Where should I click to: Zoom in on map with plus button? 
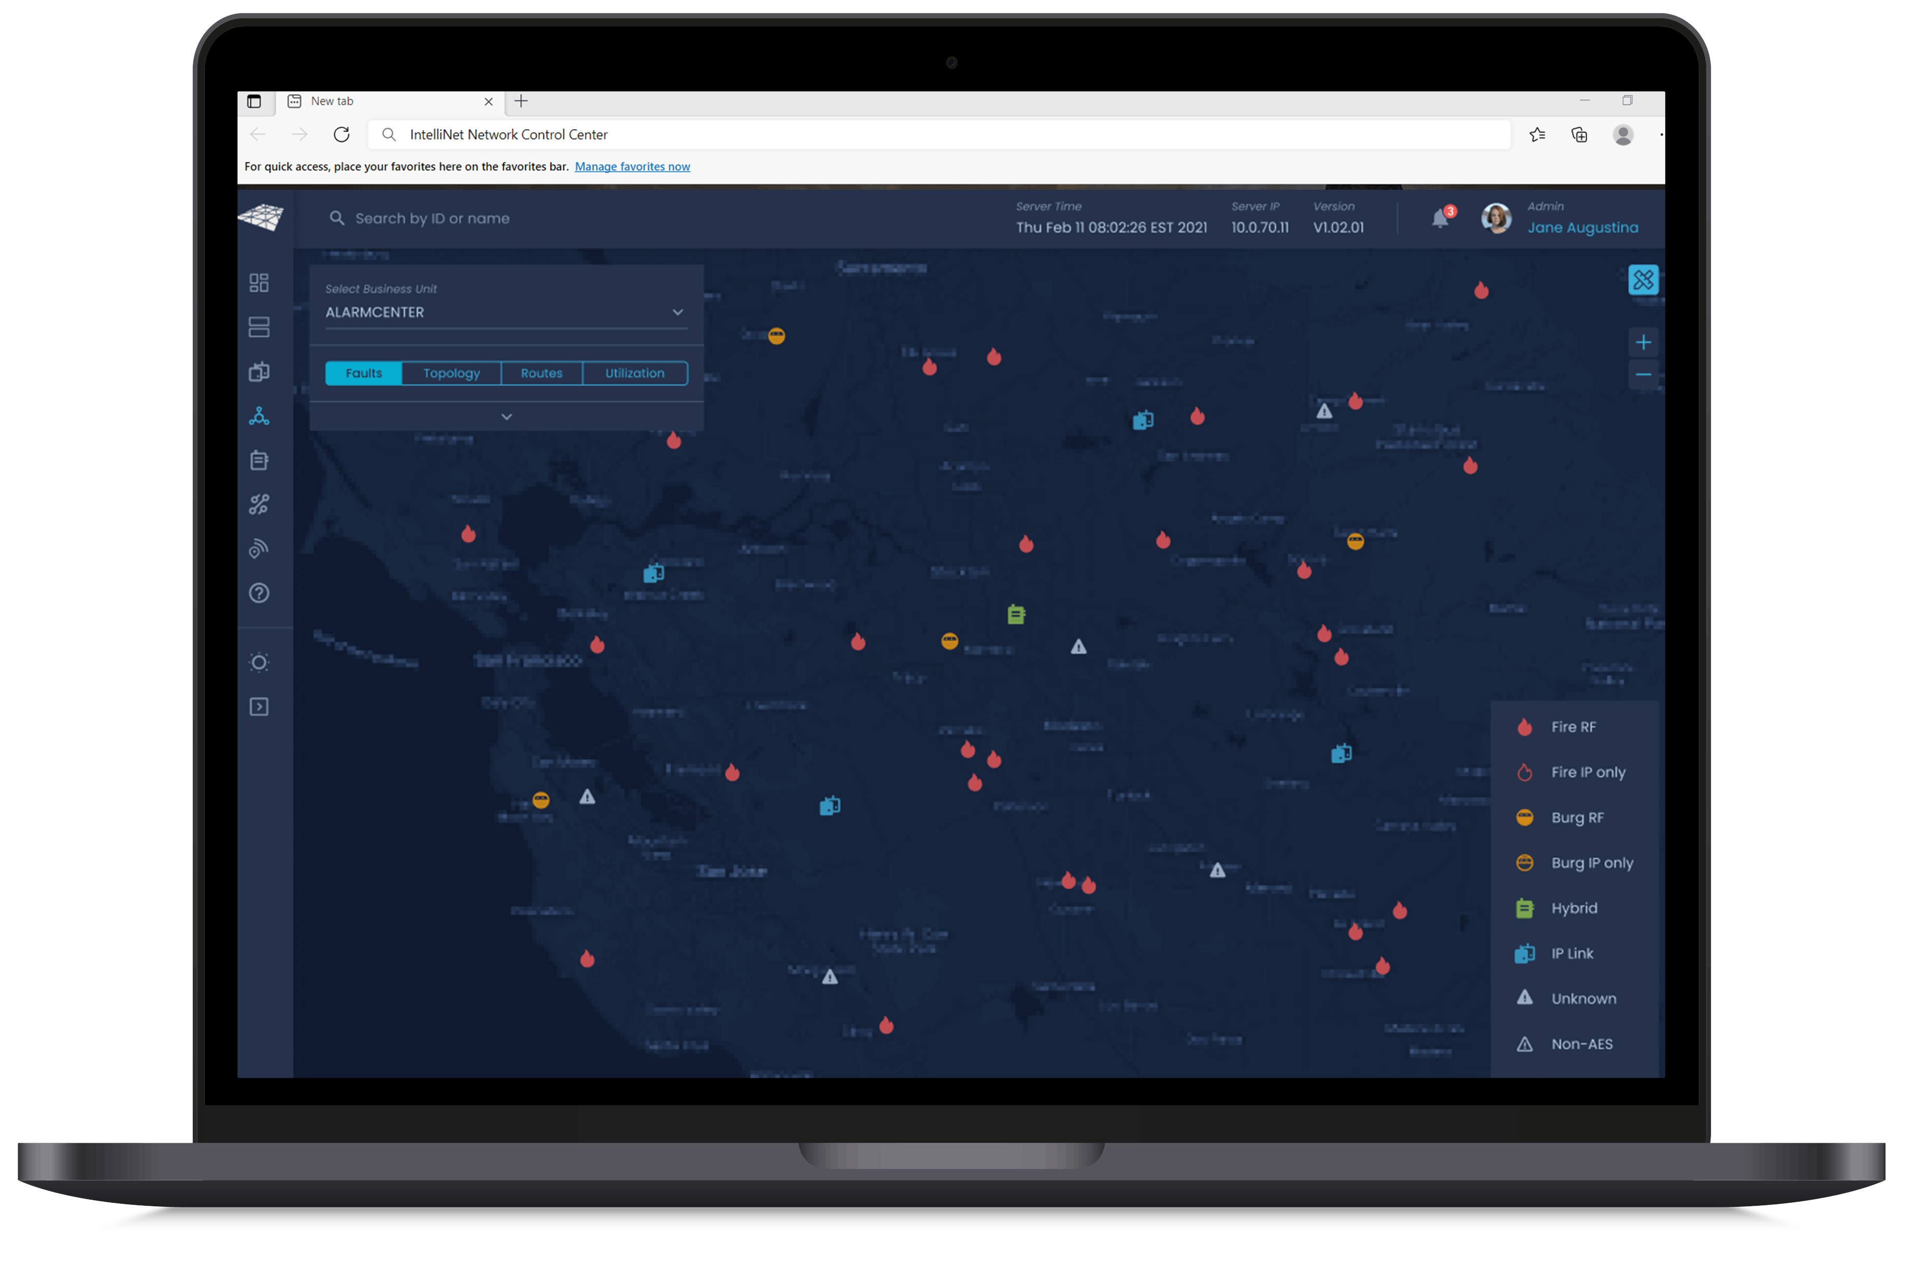pos(1642,342)
